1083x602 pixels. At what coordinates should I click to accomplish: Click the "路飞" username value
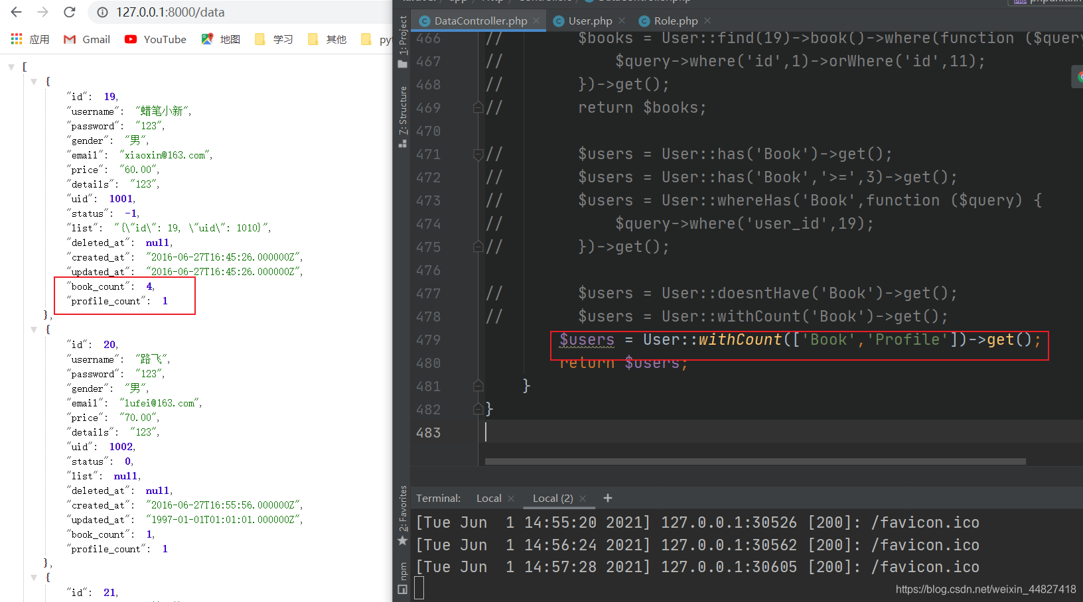click(x=152, y=359)
